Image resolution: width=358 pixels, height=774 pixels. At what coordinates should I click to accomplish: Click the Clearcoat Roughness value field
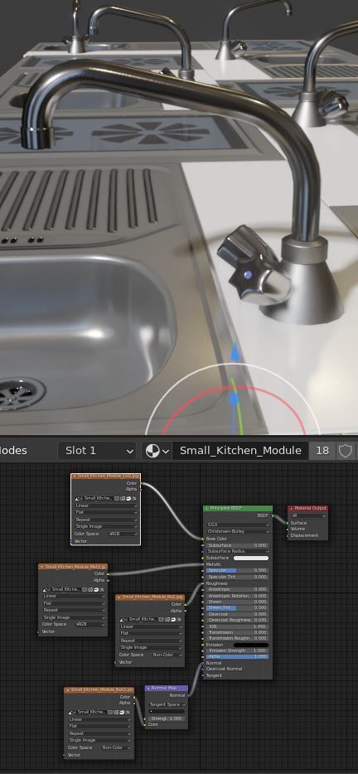(x=238, y=620)
